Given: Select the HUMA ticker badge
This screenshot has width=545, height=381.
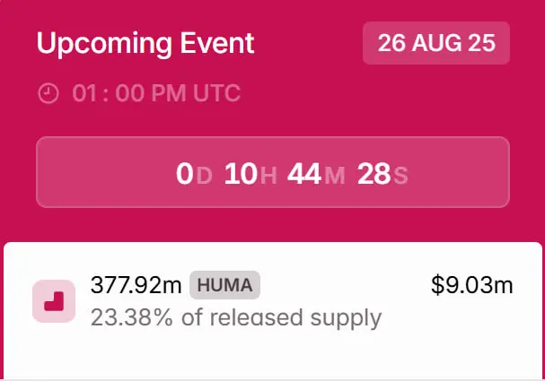Looking at the screenshot, I should click(x=224, y=285).
